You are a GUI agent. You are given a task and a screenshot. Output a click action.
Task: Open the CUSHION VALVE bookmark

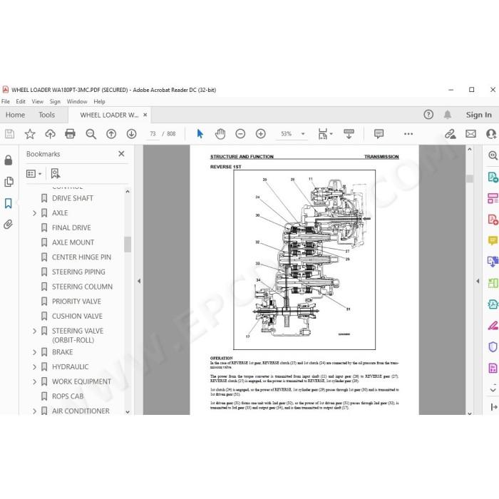tap(77, 317)
